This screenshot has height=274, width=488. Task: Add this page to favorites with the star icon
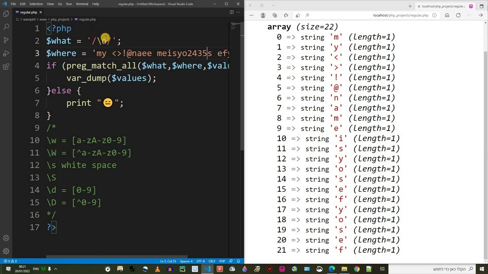coord(298,15)
